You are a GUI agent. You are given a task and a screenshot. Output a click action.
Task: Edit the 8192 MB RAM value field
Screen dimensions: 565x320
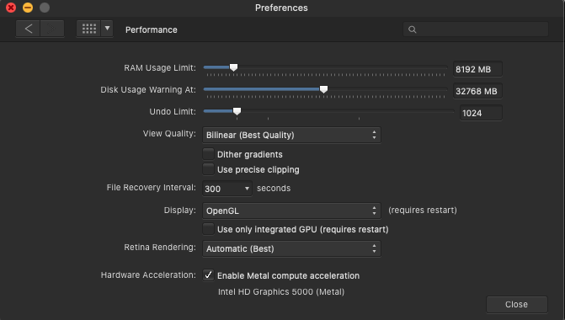pyautogui.click(x=477, y=69)
